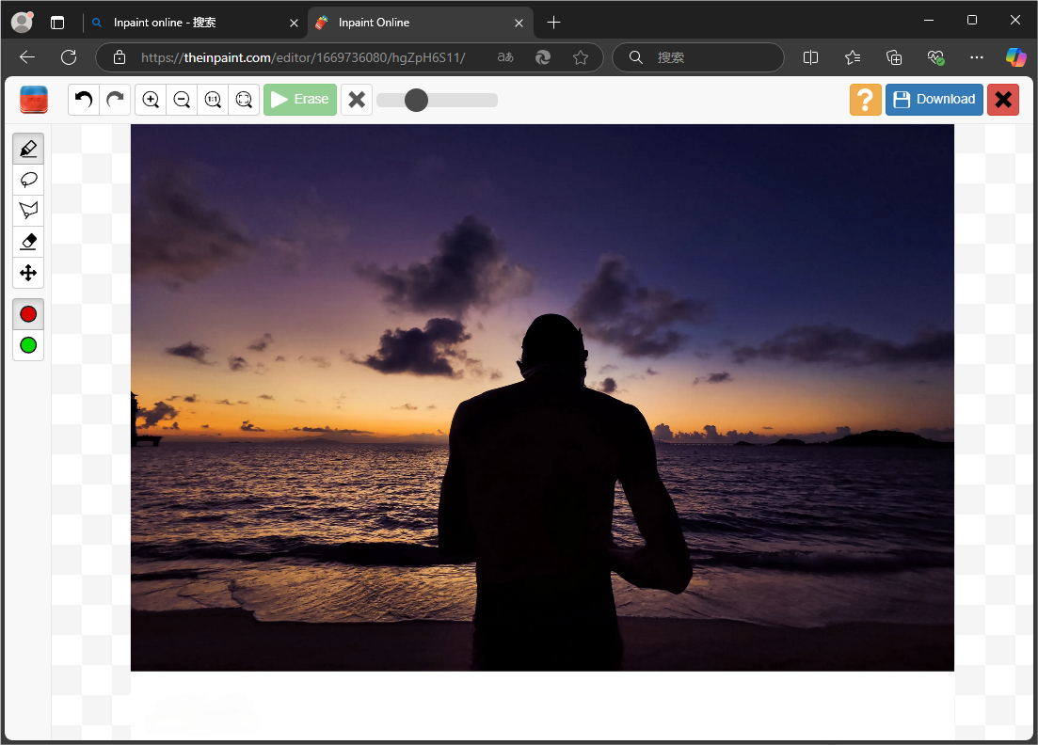1038x745 pixels.
Task: Fit the image to screen
Action: coord(244,100)
